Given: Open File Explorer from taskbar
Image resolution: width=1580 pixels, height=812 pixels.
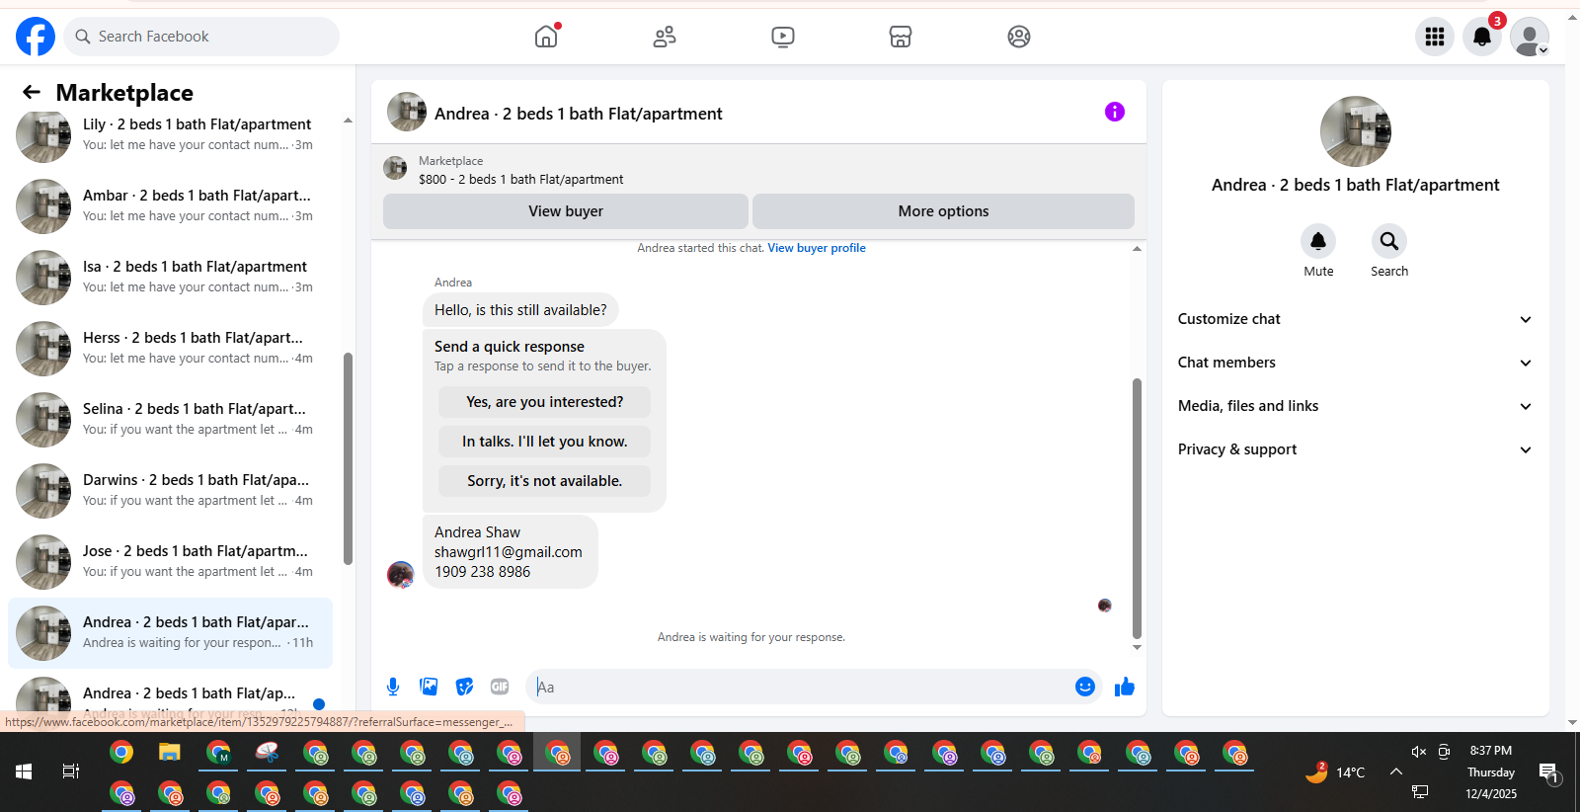Looking at the screenshot, I should (x=170, y=753).
